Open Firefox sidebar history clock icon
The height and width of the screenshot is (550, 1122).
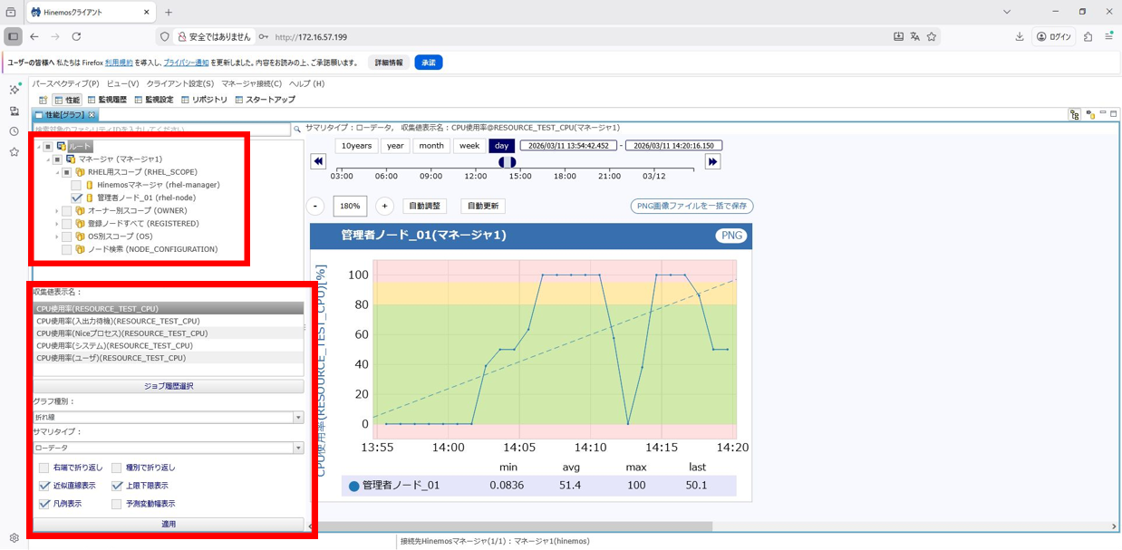pos(14,131)
